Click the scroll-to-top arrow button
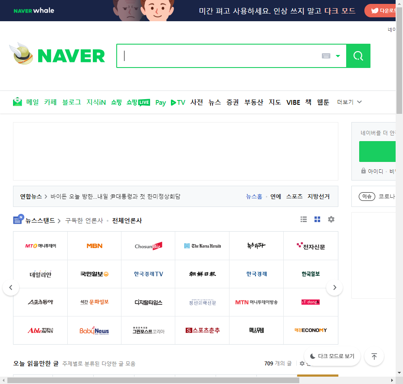 (374, 356)
